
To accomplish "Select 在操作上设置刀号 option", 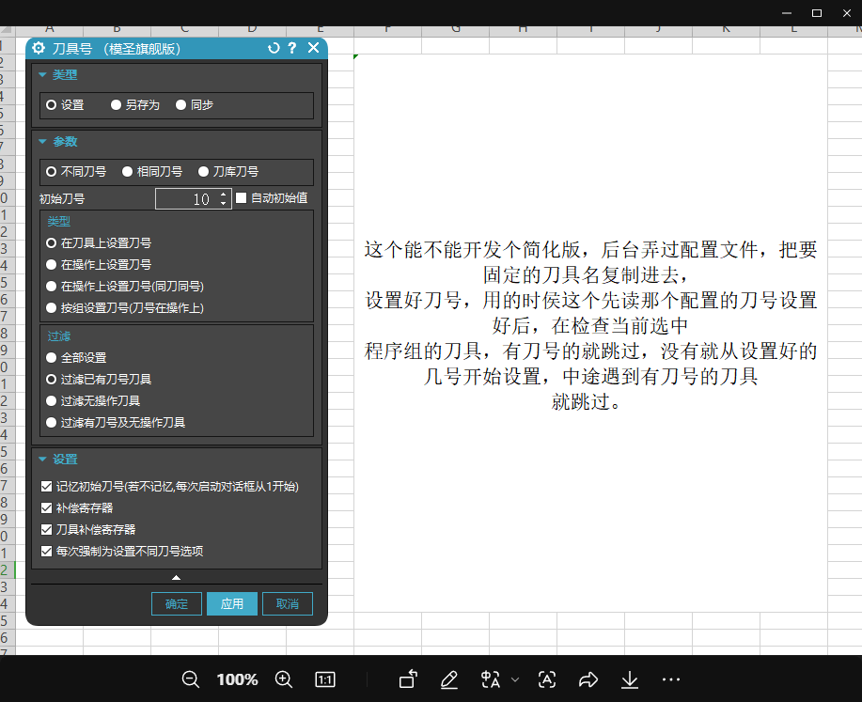I will [51, 264].
